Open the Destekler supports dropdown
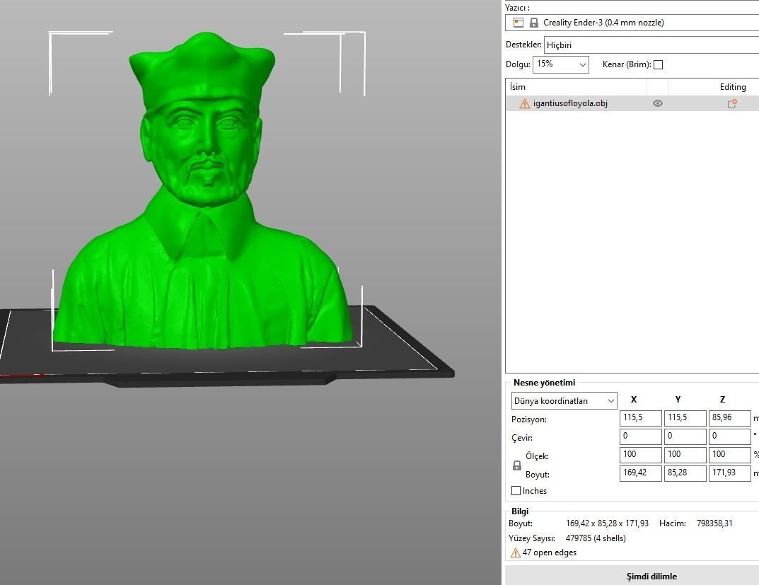759x585 pixels. 651,45
